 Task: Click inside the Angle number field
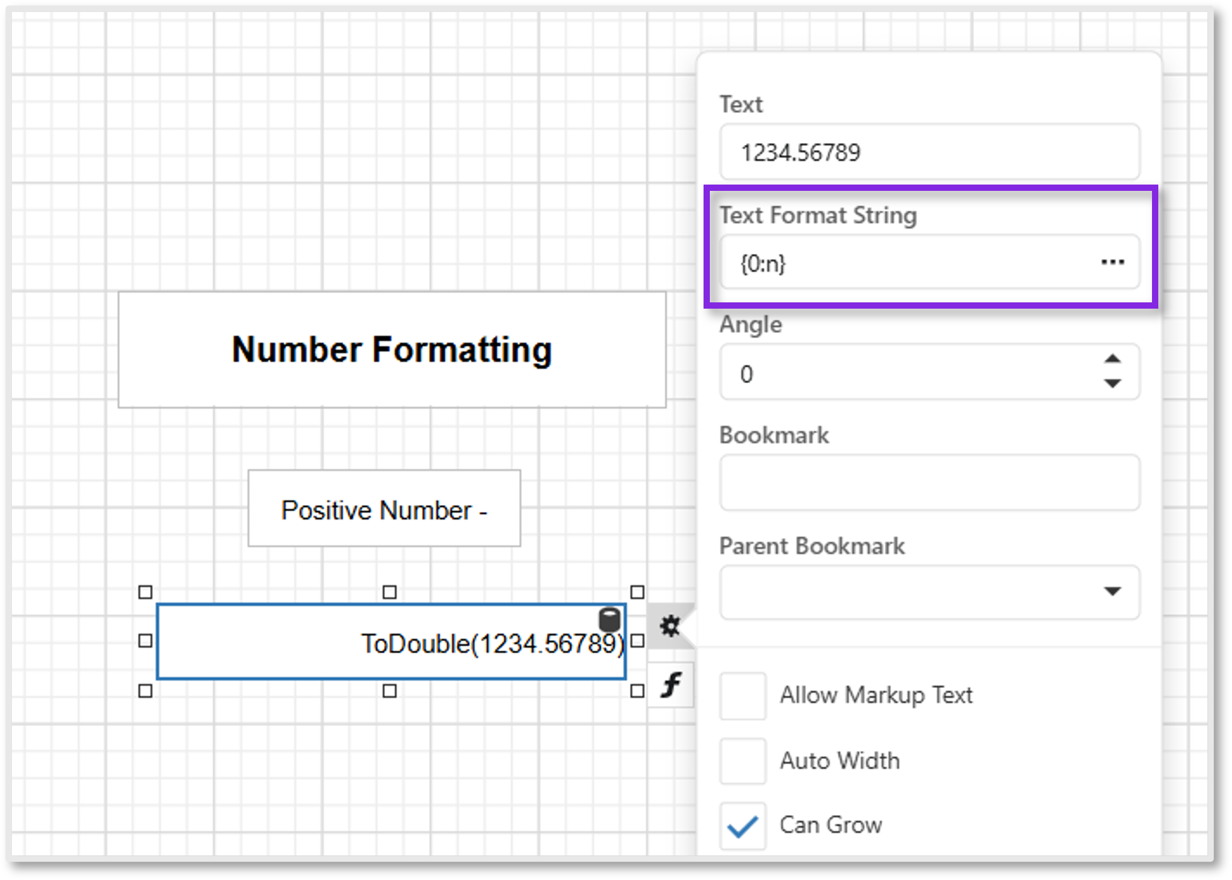point(907,374)
